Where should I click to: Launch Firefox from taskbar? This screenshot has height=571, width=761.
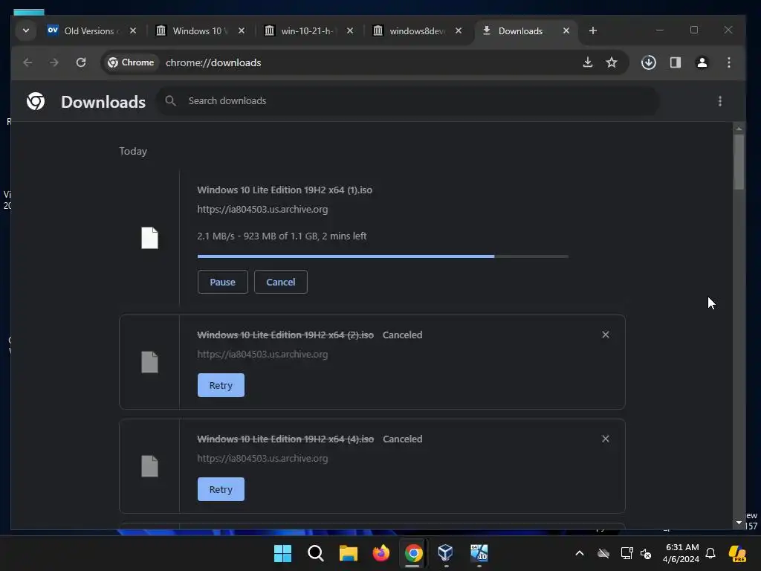click(381, 553)
